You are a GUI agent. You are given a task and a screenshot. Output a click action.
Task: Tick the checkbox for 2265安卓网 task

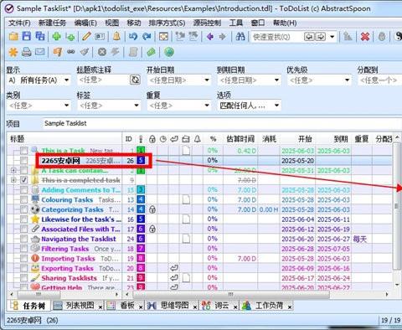coord(24,161)
